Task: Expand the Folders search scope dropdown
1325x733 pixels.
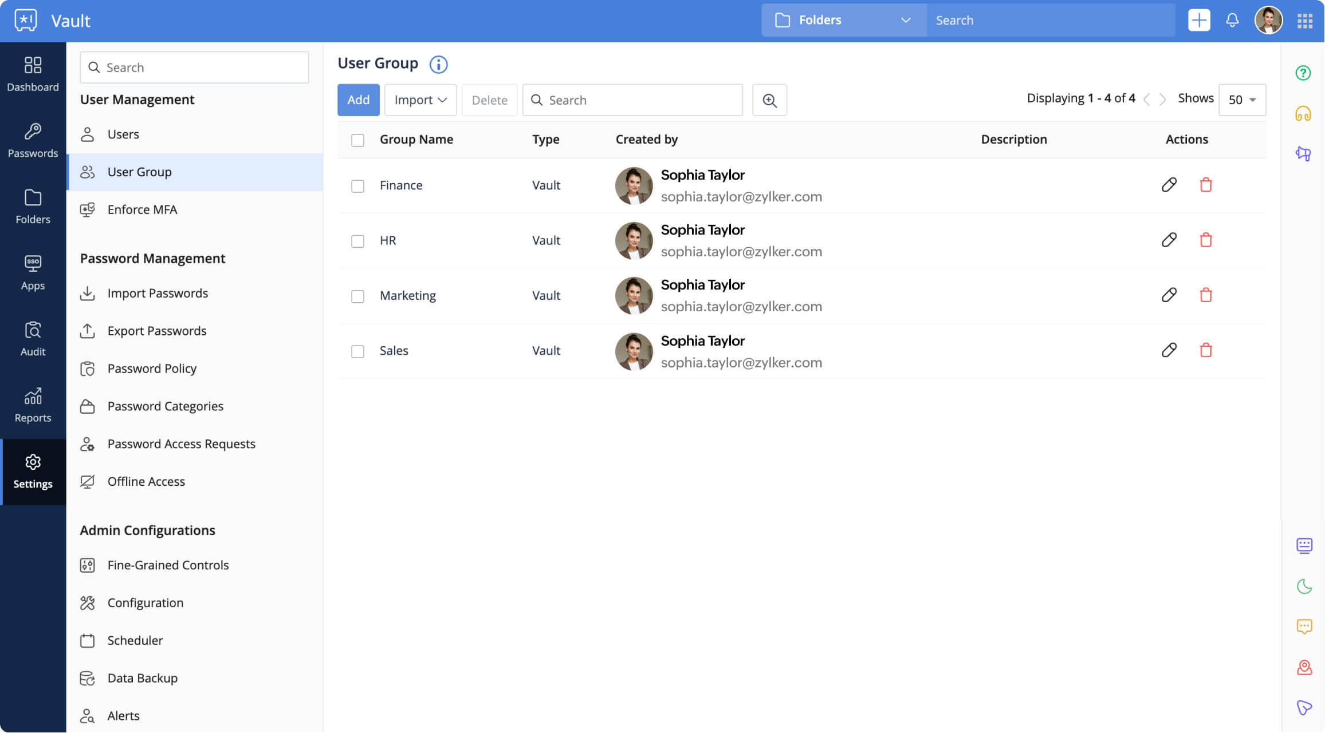Action: click(843, 20)
